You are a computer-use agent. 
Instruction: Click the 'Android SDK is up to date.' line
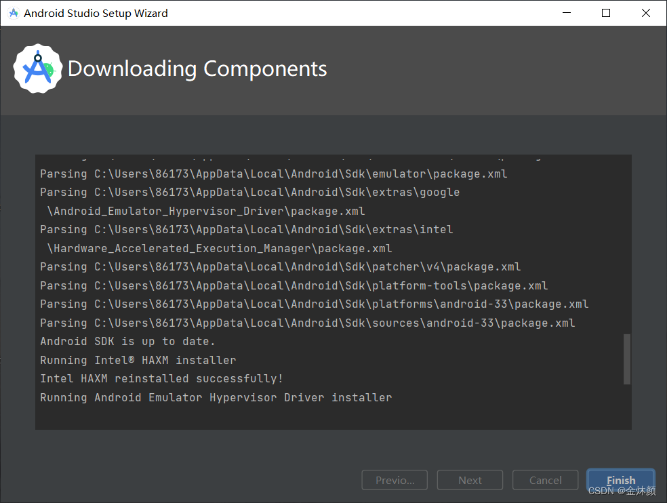[x=127, y=341]
